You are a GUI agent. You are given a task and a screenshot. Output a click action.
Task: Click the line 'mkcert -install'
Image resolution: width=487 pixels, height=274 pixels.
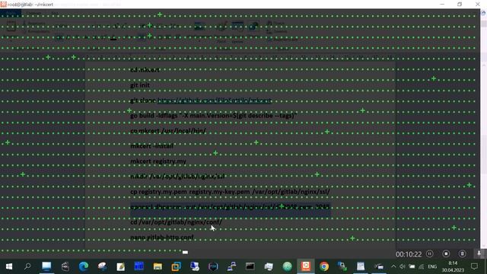[152, 145]
